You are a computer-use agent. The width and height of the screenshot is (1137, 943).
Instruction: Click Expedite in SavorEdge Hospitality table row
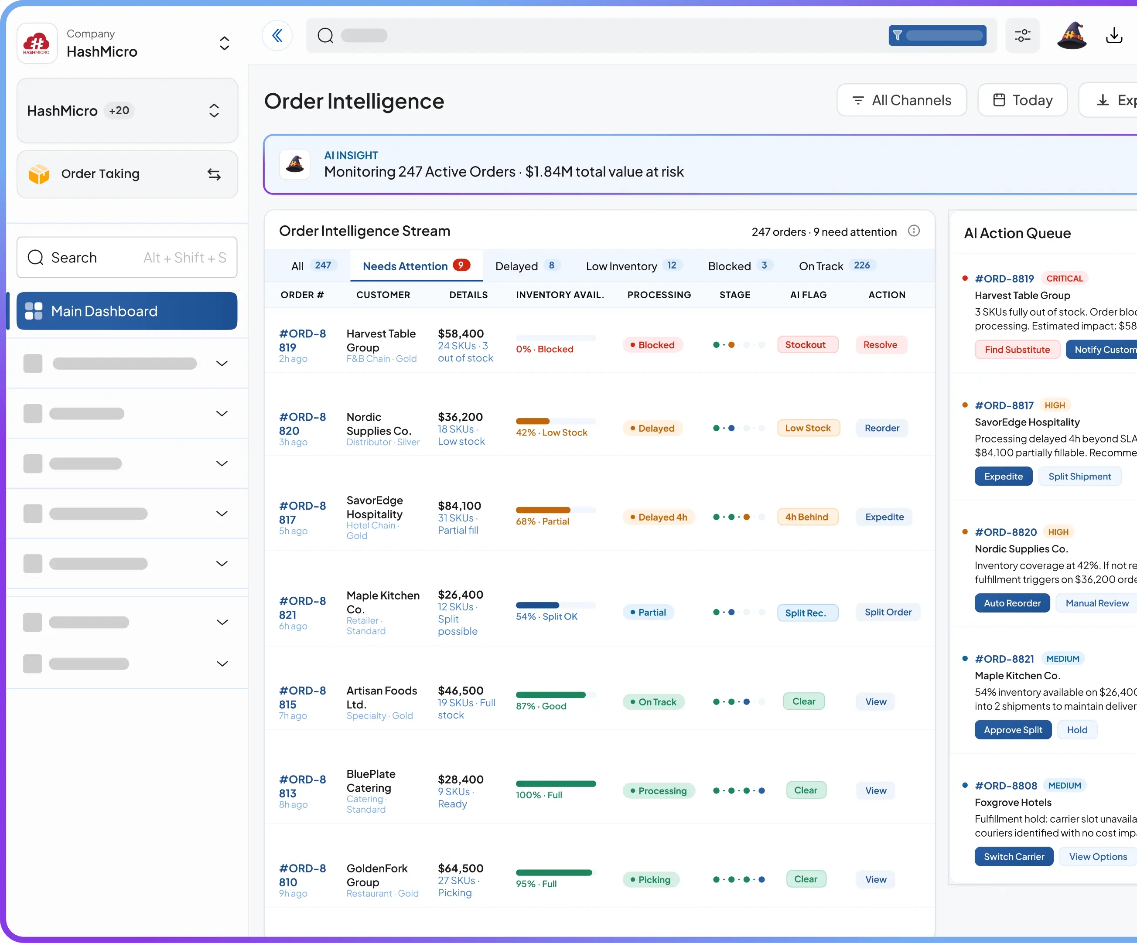pos(884,517)
